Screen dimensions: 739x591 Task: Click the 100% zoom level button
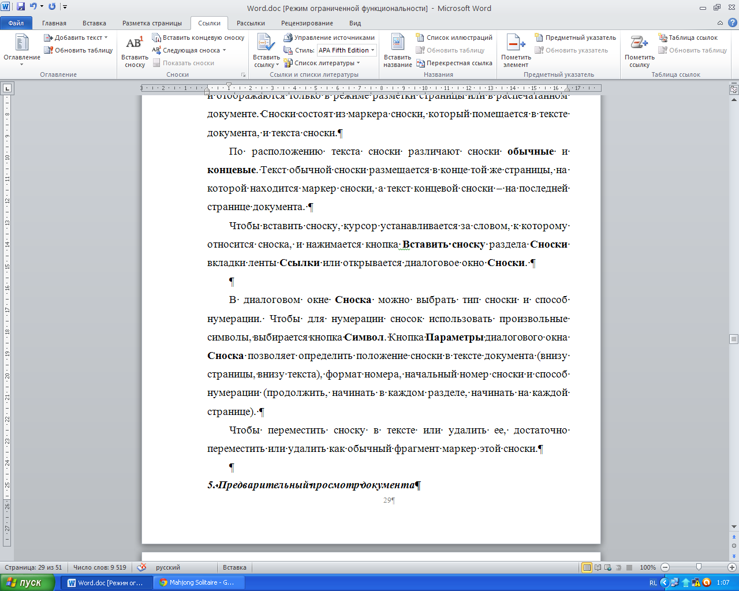click(648, 567)
